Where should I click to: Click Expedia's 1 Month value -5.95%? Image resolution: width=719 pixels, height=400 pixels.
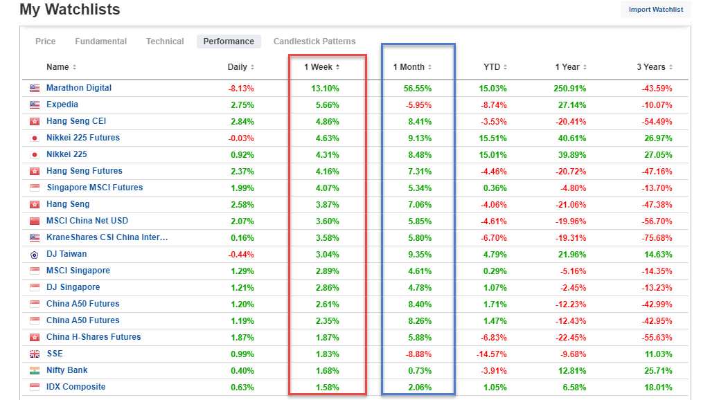pyautogui.click(x=418, y=105)
